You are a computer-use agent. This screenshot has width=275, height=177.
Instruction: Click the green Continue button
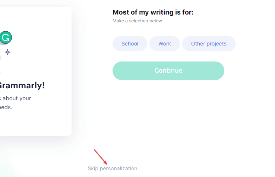168,71
